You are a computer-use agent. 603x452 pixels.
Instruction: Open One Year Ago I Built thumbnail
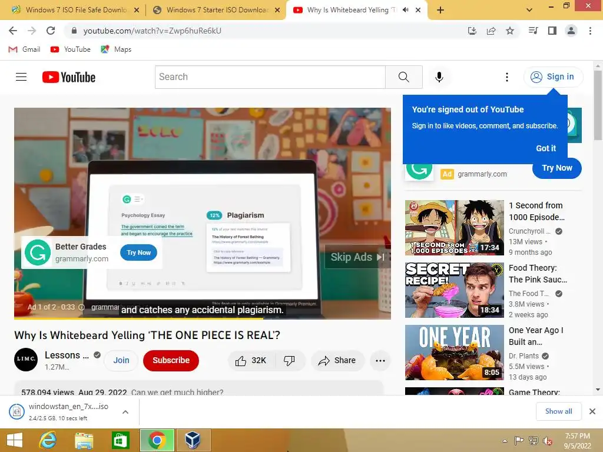point(454,353)
